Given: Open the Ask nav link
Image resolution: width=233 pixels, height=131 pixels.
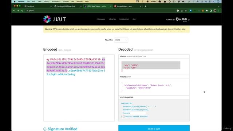Looking at the screenshot, I should point(134,19).
